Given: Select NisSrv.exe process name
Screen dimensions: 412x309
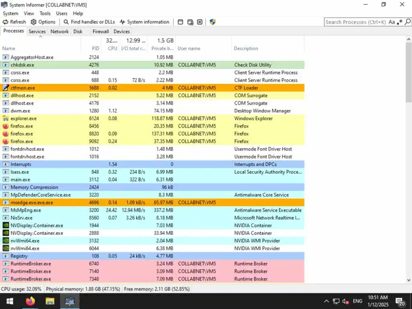Looking at the screenshot, I should pos(22,218).
